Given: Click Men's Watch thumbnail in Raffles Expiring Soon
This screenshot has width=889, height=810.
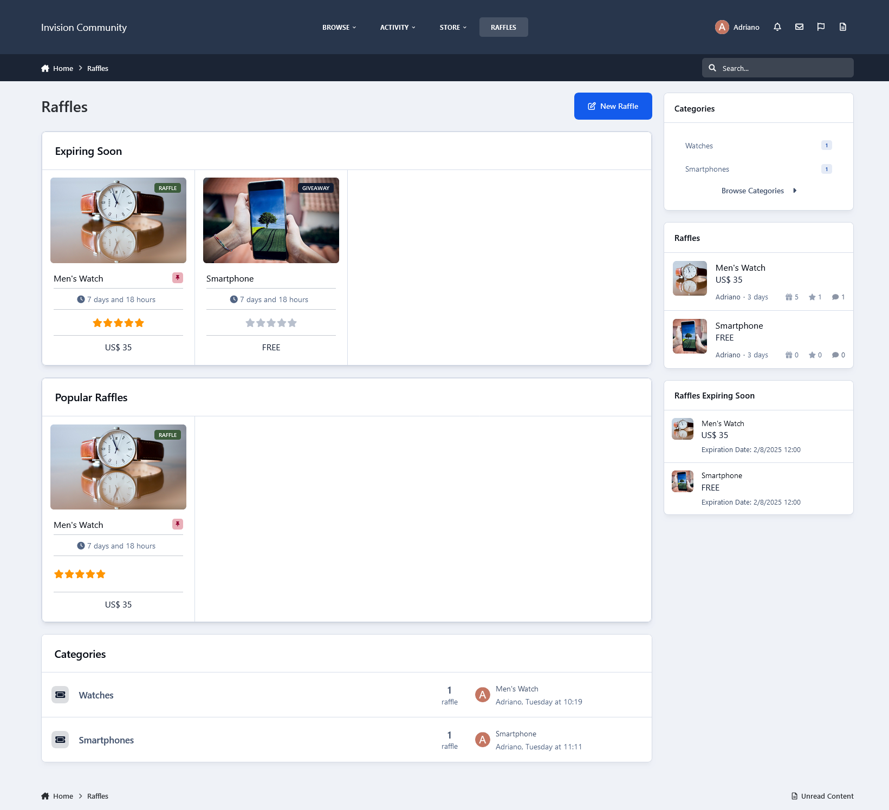Looking at the screenshot, I should click(x=683, y=429).
